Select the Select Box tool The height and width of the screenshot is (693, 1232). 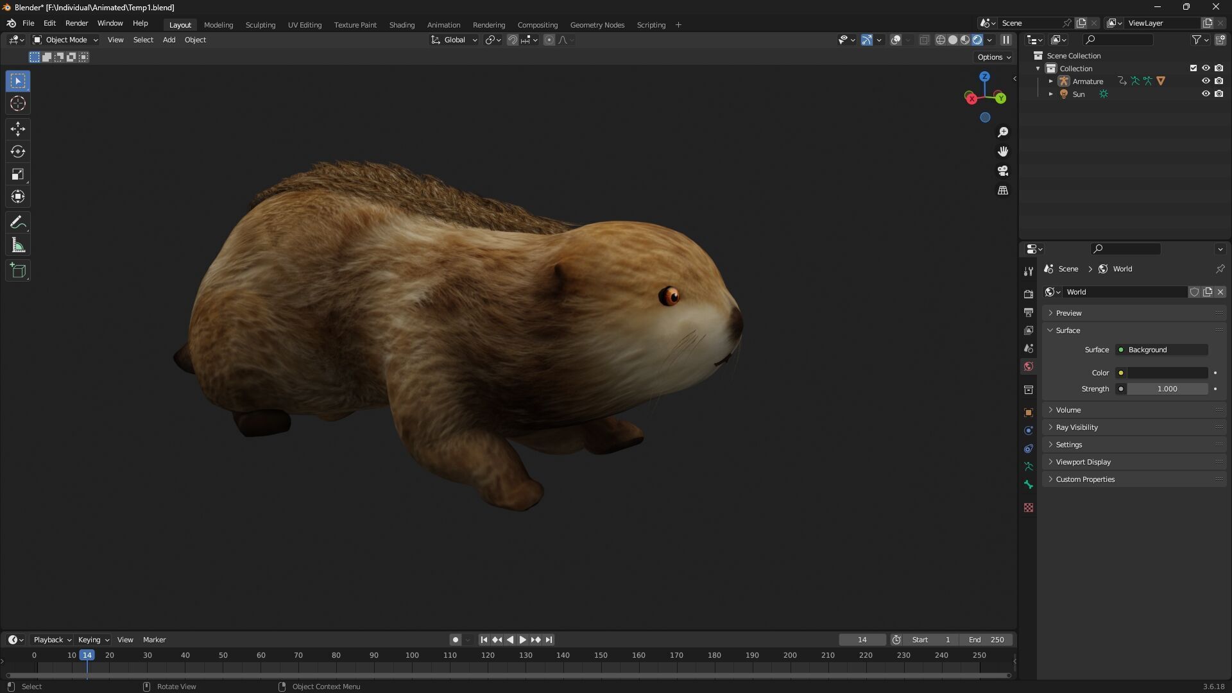[x=18, y=81]
